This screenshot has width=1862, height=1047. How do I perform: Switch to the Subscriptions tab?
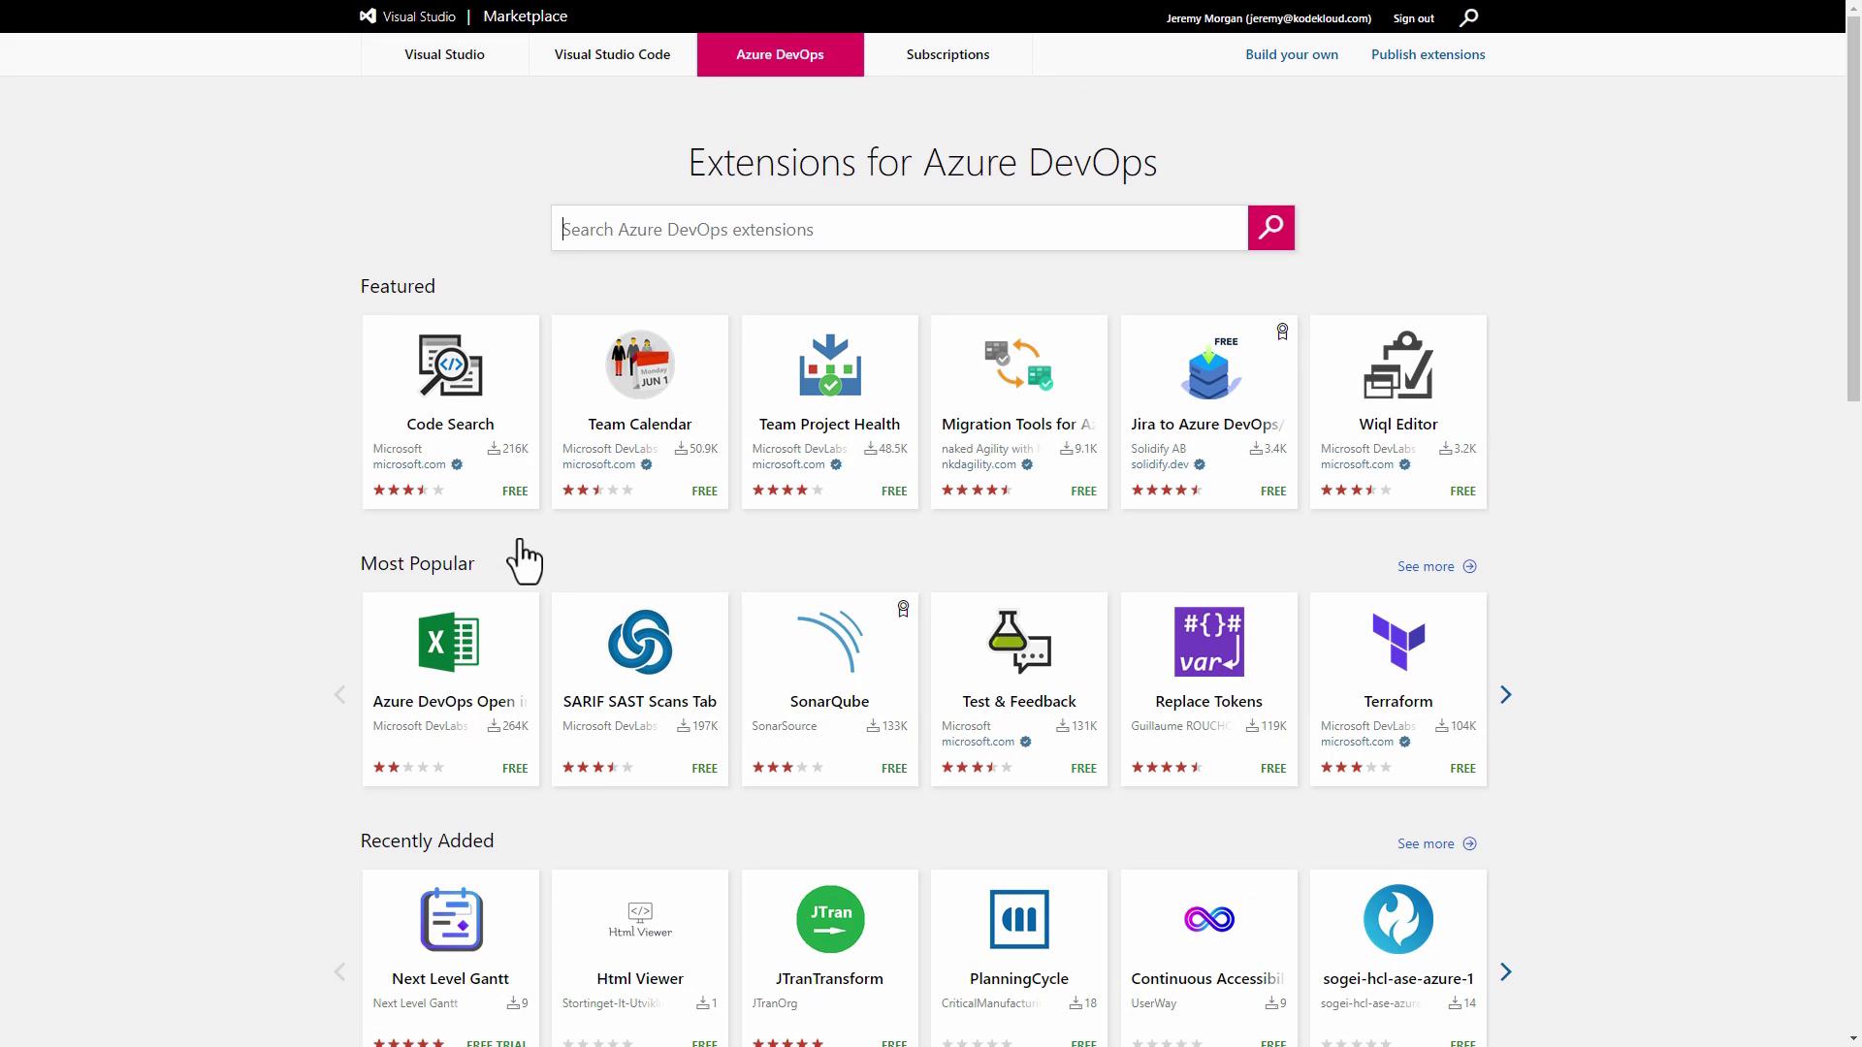tap(947, 54)
